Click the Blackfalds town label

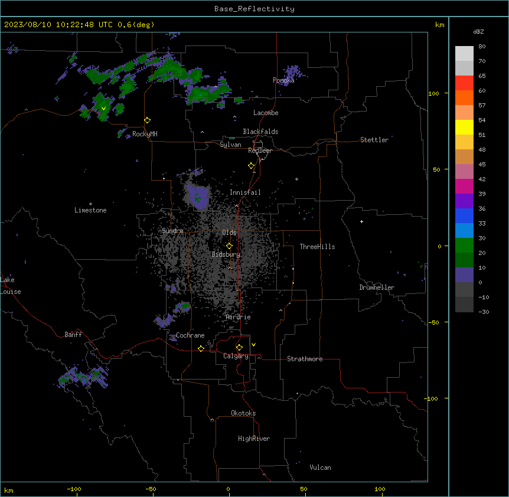[x=260, y=132]
